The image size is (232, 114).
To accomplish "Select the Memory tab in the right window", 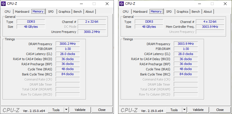I will (x=156, y=11).
